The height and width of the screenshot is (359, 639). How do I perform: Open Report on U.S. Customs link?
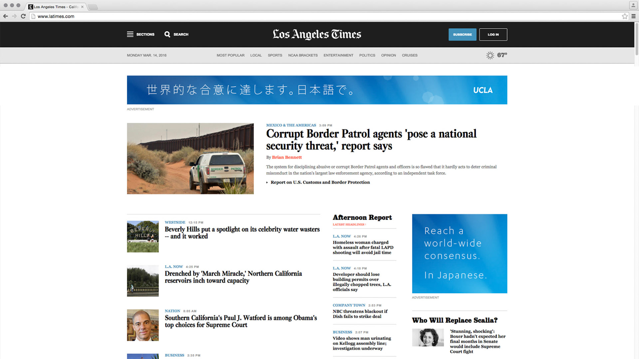point(320,182)
